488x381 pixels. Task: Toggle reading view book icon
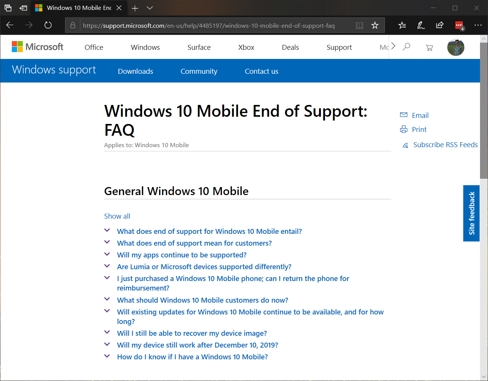click(359, 25)
